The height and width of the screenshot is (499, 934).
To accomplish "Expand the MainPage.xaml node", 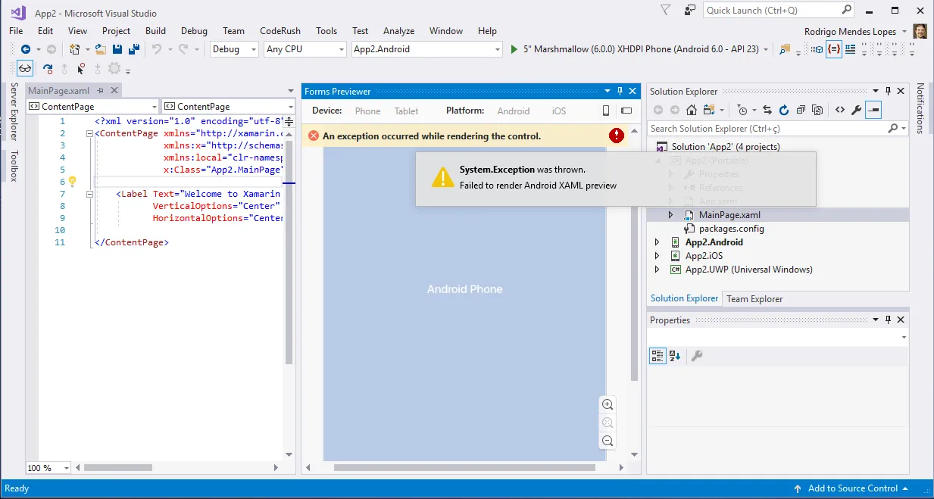I will (670, 215).
